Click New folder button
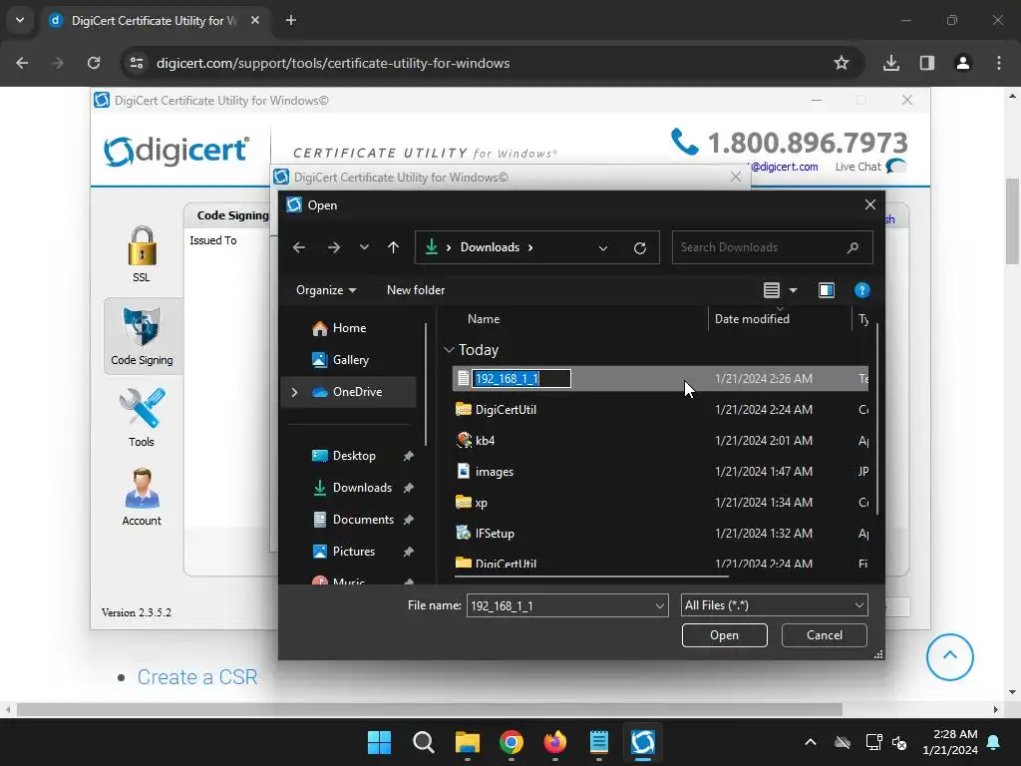The height and width of the screenshot is (766, 1021). click(416, 290)
